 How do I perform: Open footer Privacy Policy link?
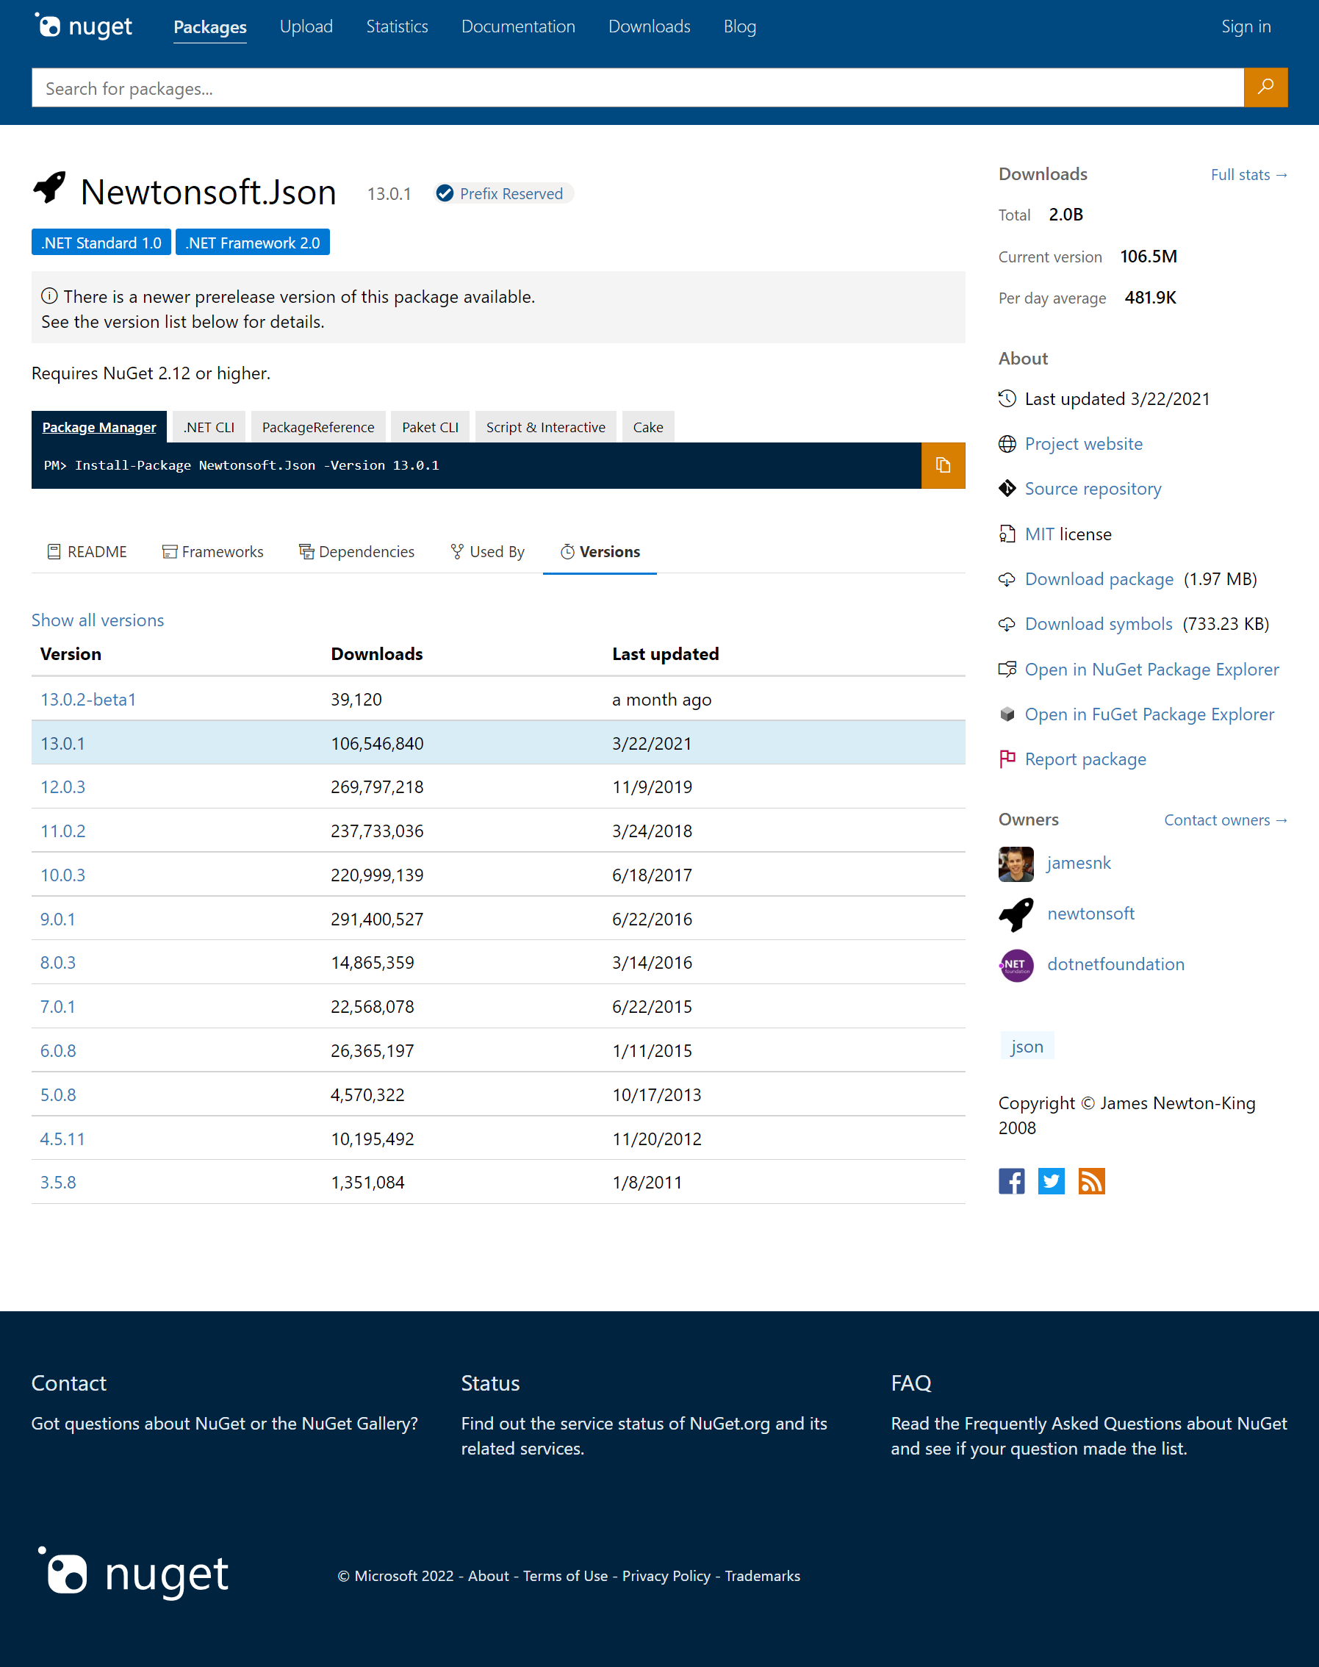[x=666, y=1576]
